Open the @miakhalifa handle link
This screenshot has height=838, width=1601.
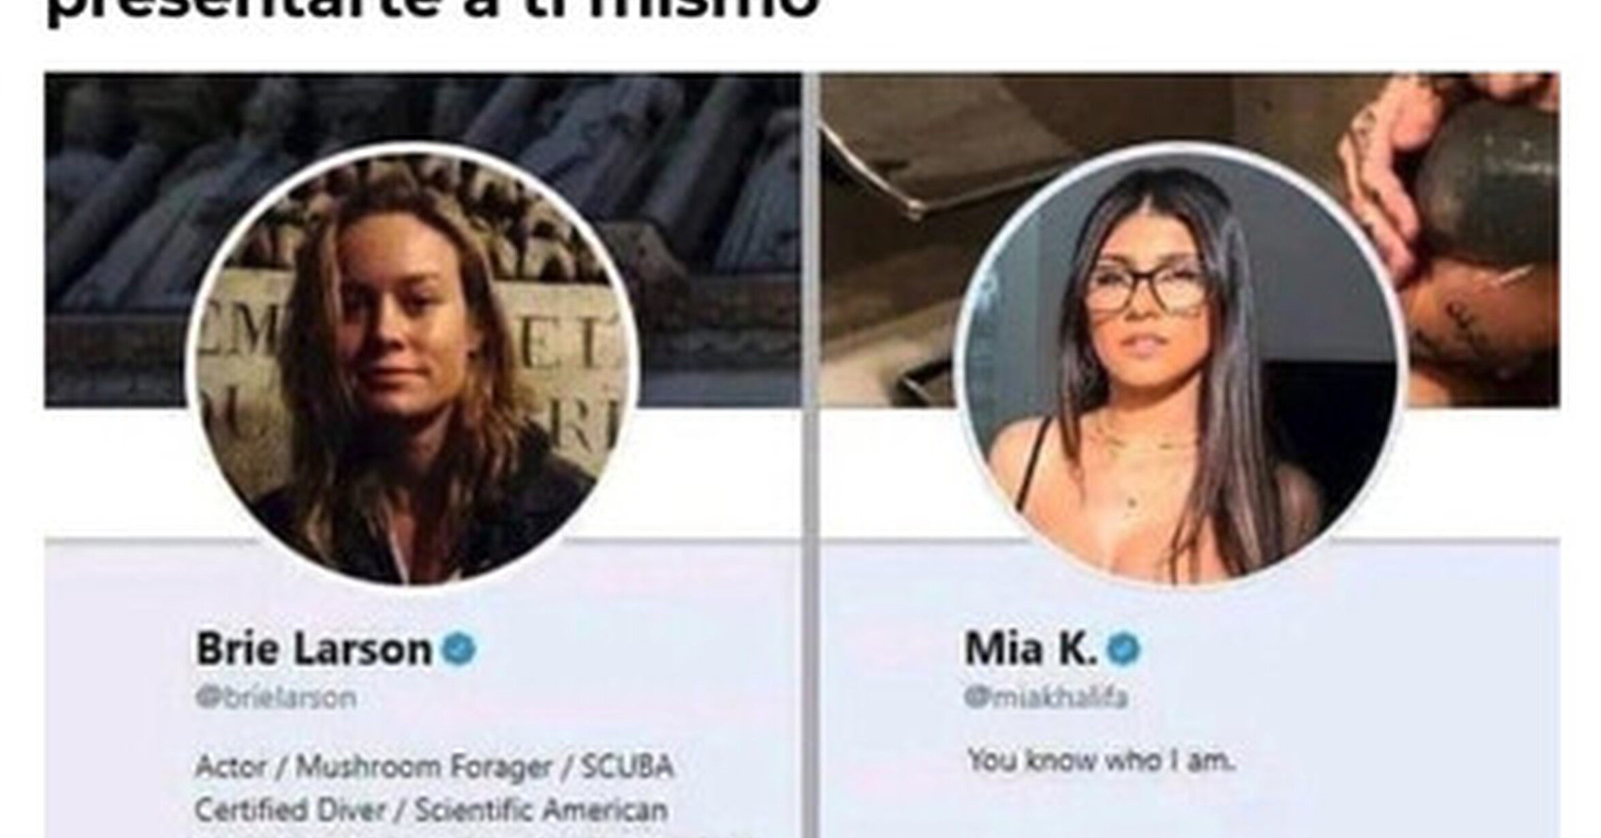tap(1046, 698)
